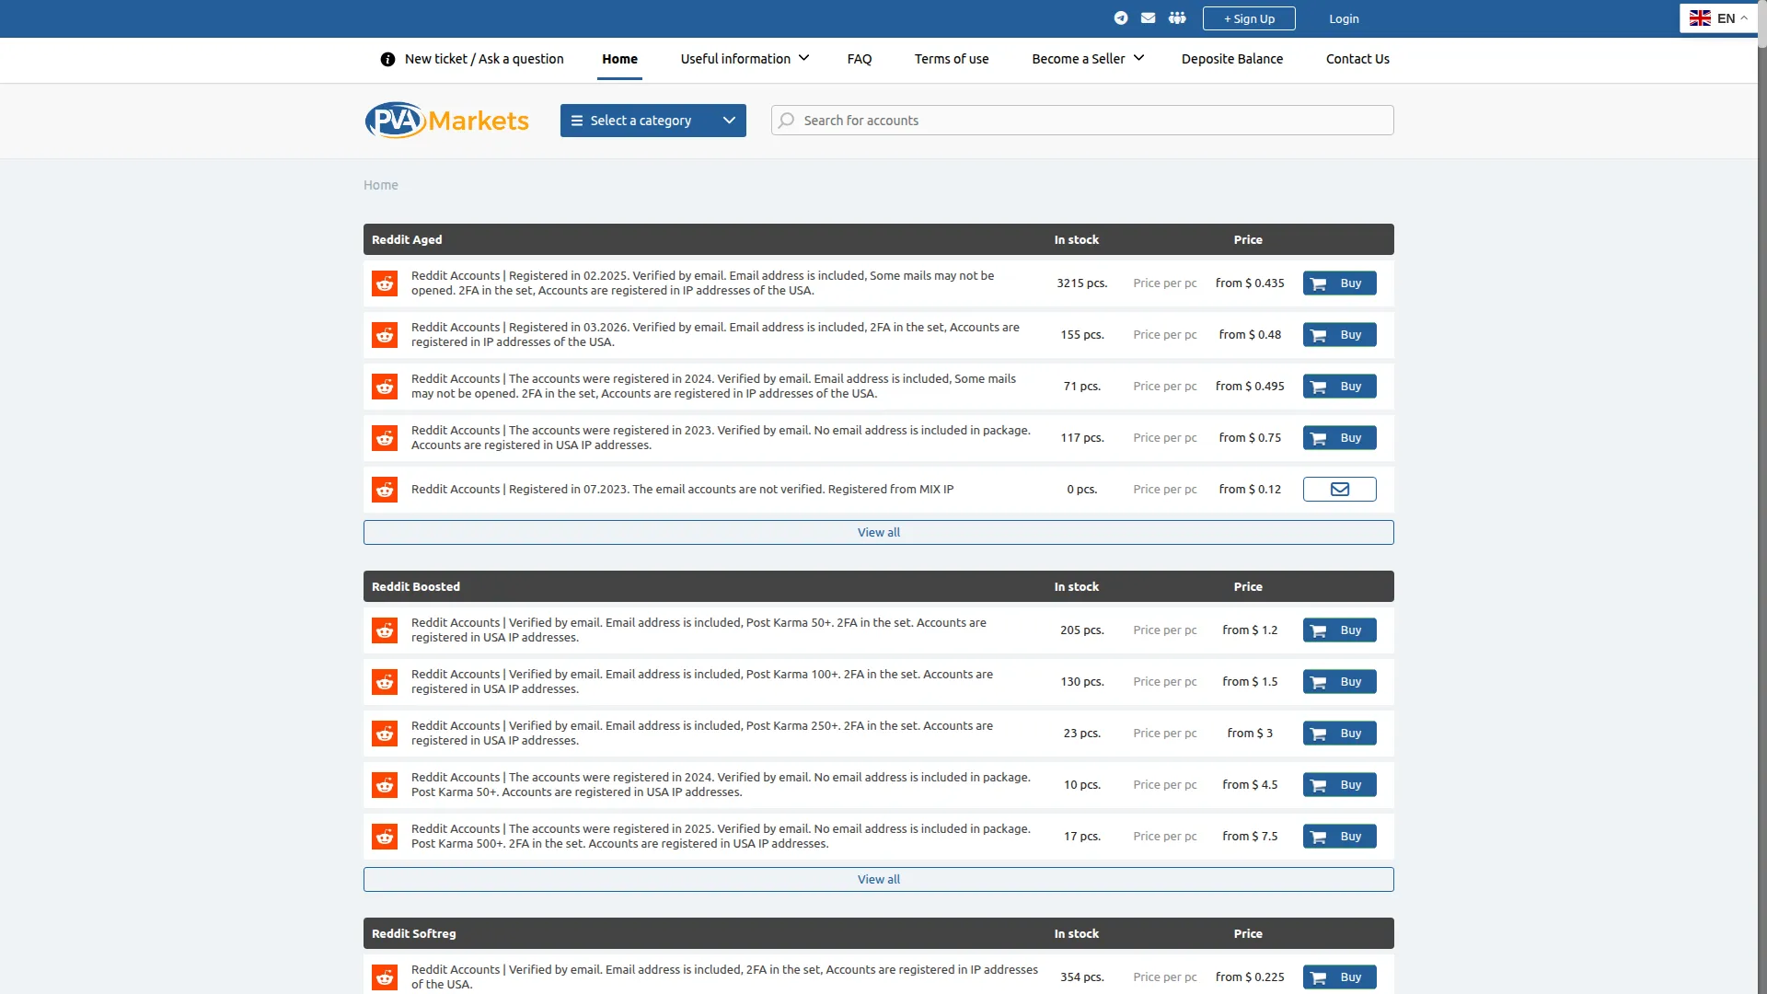The width and height of the screenshot is (1767, 994).
Task: Open Contact Us page
Action: click(x=1357, y=59)
